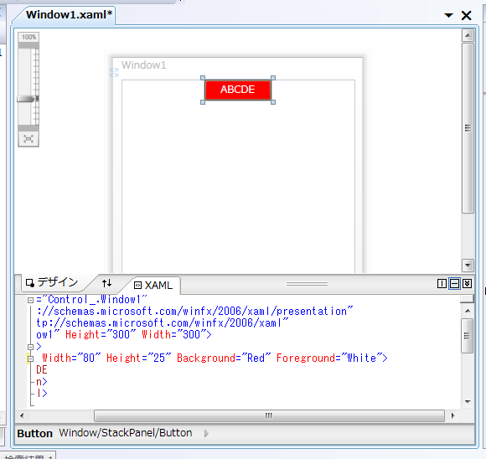Viewport: 486px width, 459px height.
Task: Click the XAML editor scroll up arrow
Action: (x=468, y=311)
